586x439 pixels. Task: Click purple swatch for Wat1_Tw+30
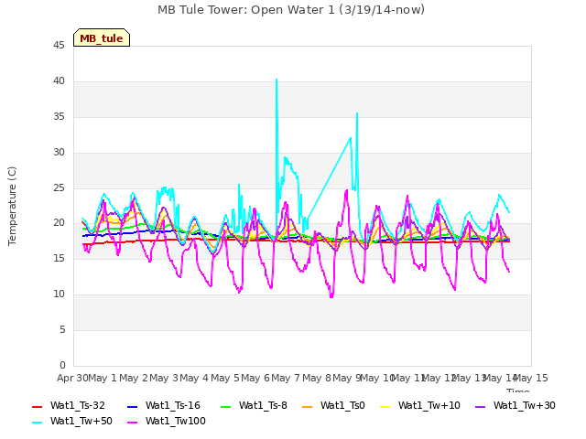pyautogui.click(x=480, y=406)
